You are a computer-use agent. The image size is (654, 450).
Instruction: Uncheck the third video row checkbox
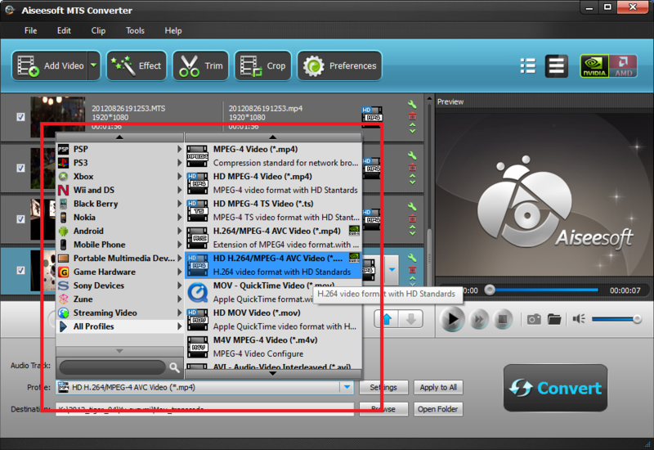pyautogui.click(x=20, y=219)
